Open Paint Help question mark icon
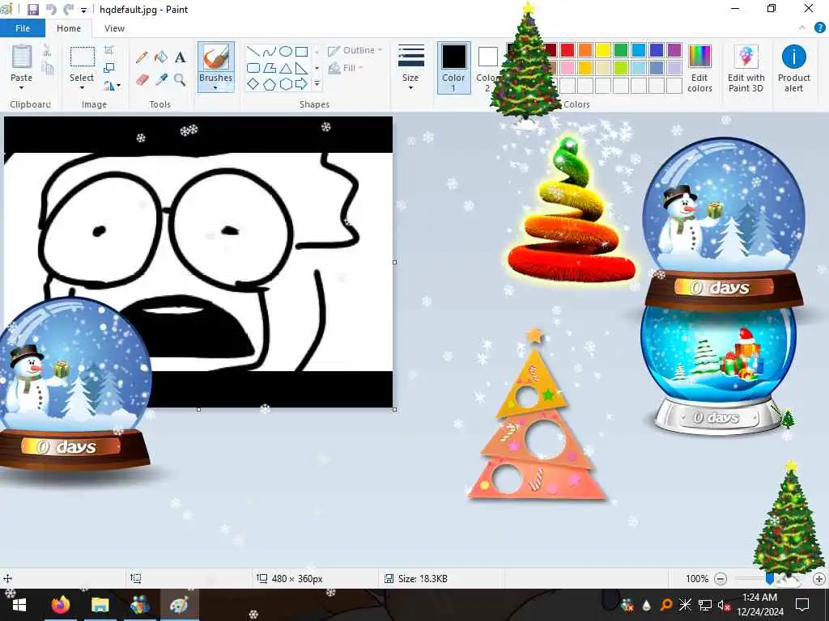This screenshot has width=829, height=621. point(819,28)
